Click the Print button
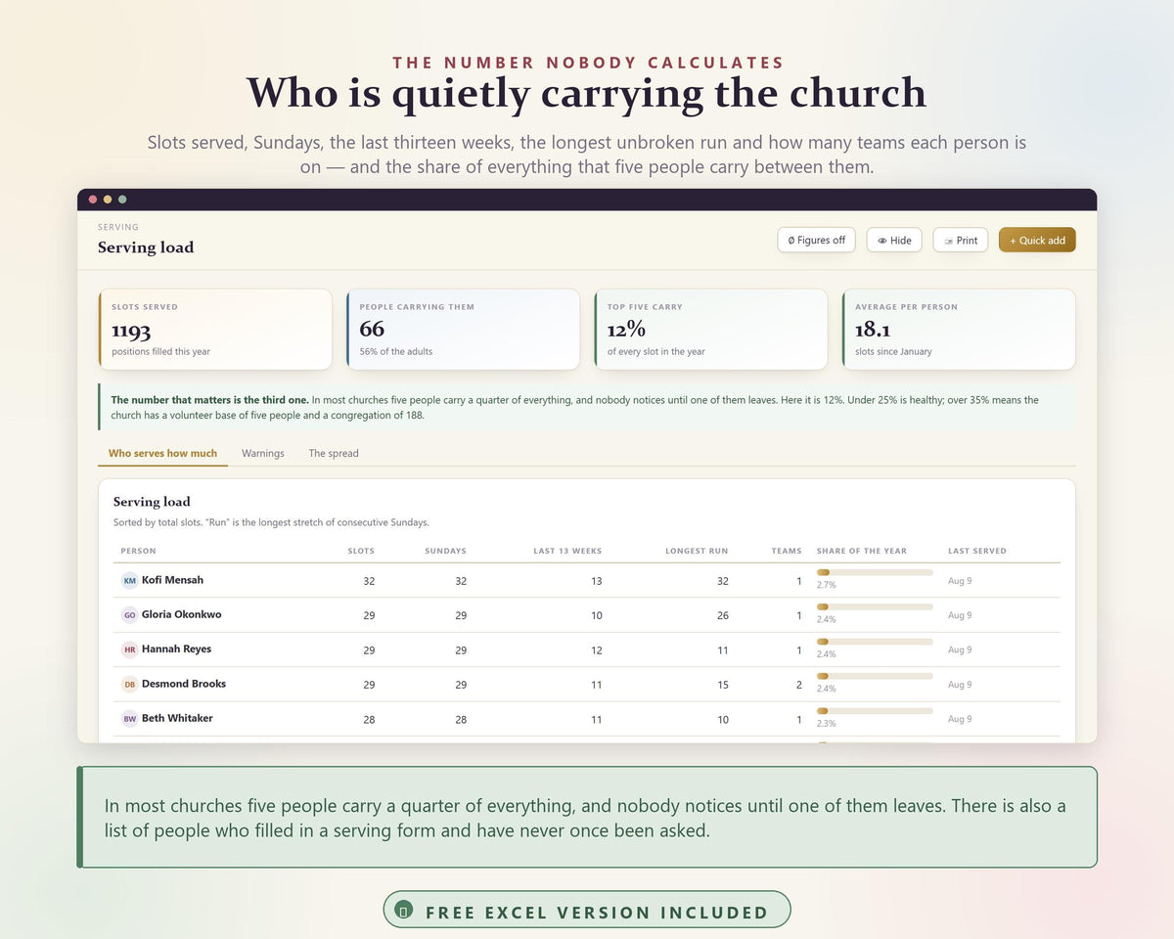This screenshot has height=939, width=1174. coord(961,240)
